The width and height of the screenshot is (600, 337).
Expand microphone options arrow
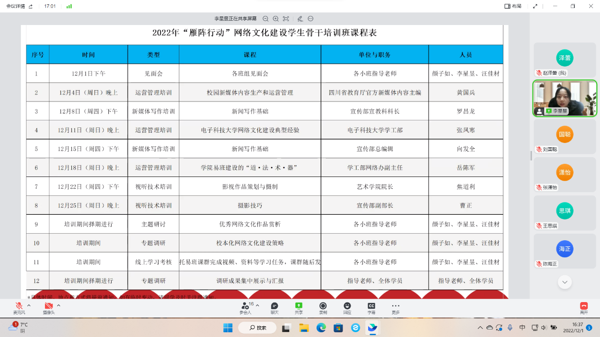(x=29, y=305)
